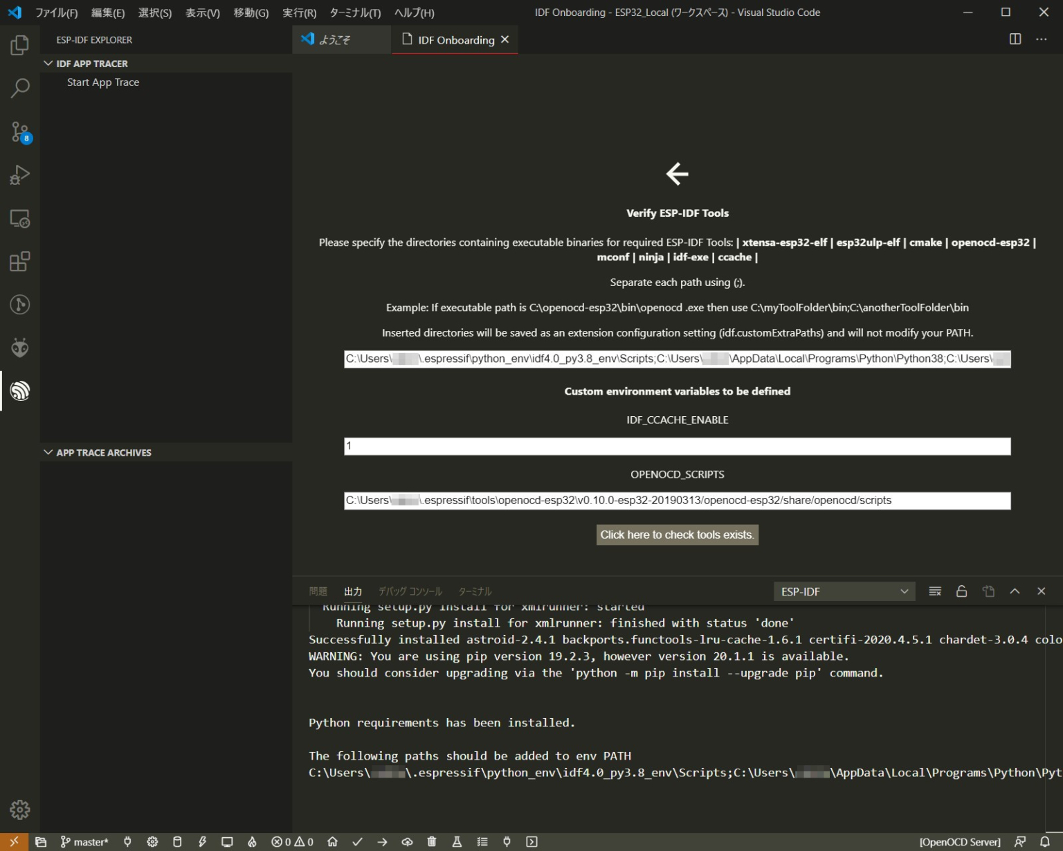1063x851 pixels.
Task: Open the 表示(V) menu
Action: click(203, 12)
